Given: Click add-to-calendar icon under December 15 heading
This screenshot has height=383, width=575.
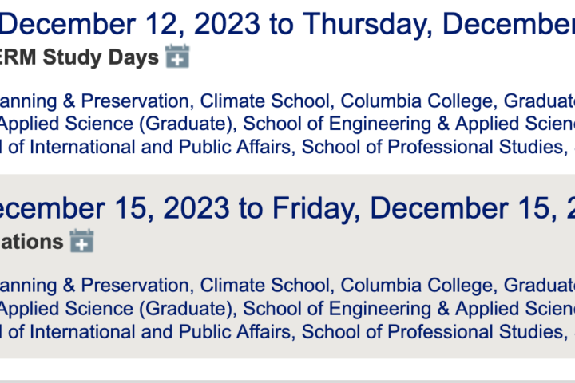Looking at the screenshot, I should (81, 241).
